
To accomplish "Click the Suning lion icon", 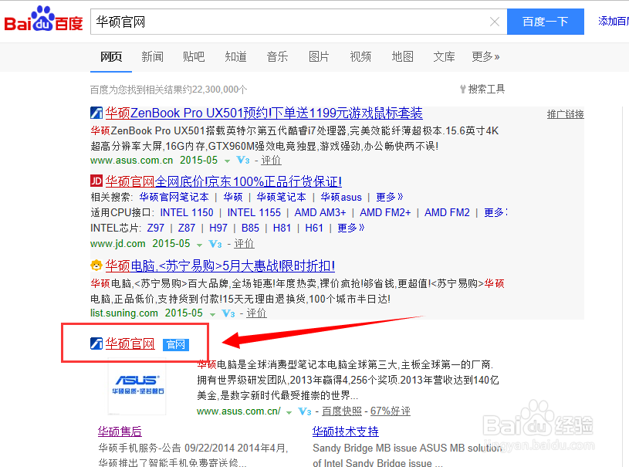I will tap(96, 266).
